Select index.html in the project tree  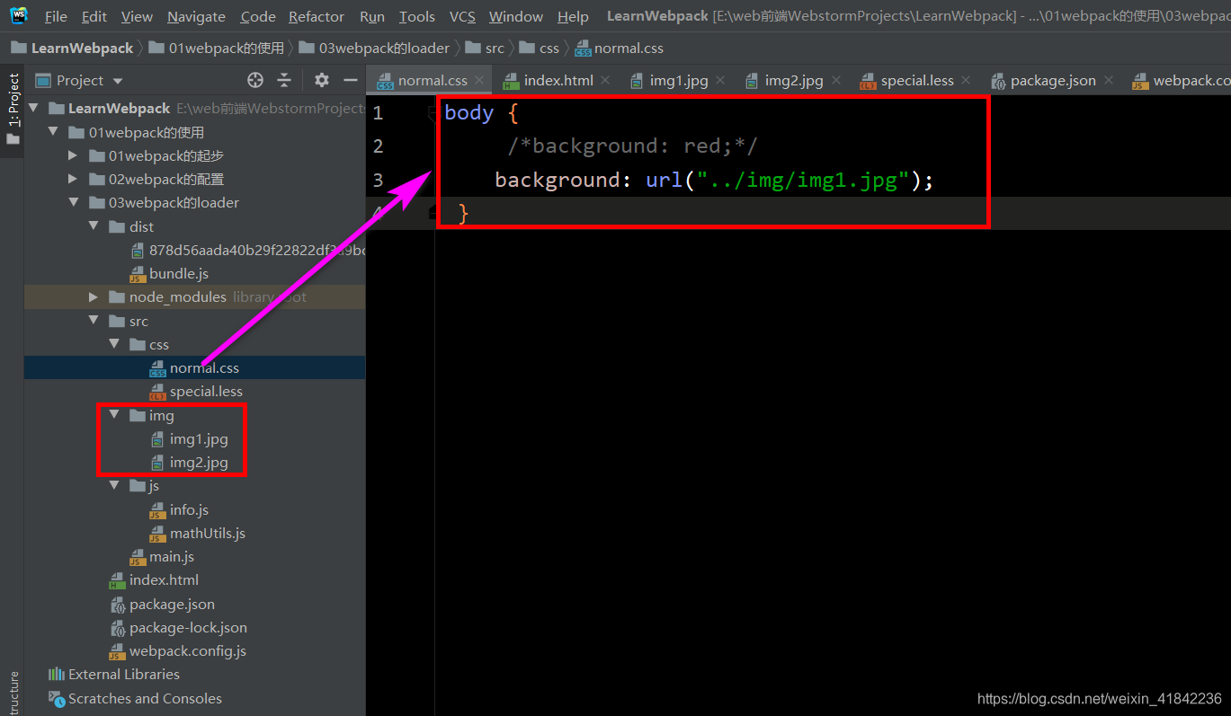164,579
